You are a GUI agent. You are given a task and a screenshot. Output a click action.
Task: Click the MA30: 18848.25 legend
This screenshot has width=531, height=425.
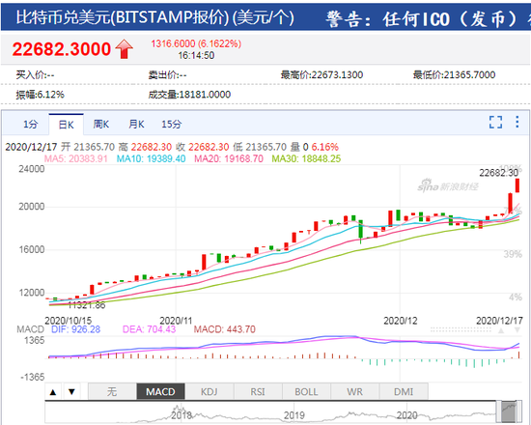306,158
